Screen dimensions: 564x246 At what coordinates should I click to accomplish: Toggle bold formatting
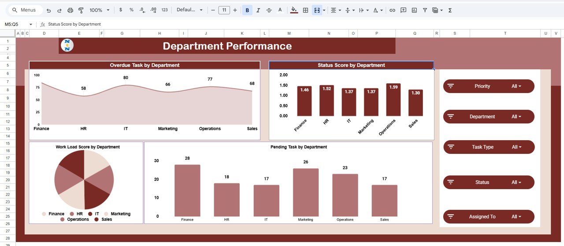click(247, 10)
